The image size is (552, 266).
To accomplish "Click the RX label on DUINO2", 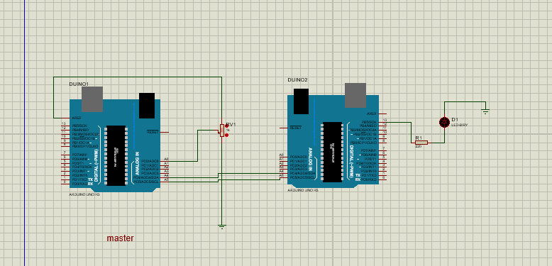I will [x=358, y=179].
